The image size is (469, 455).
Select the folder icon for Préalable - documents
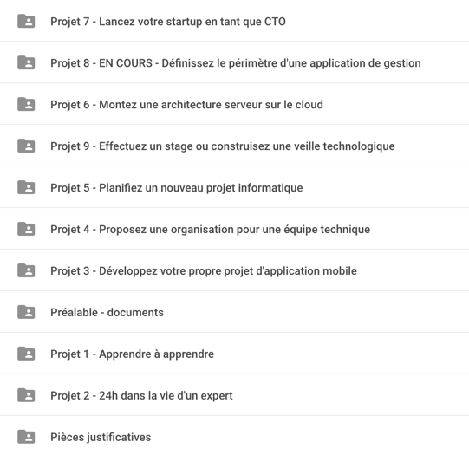[x=26, y=312]
